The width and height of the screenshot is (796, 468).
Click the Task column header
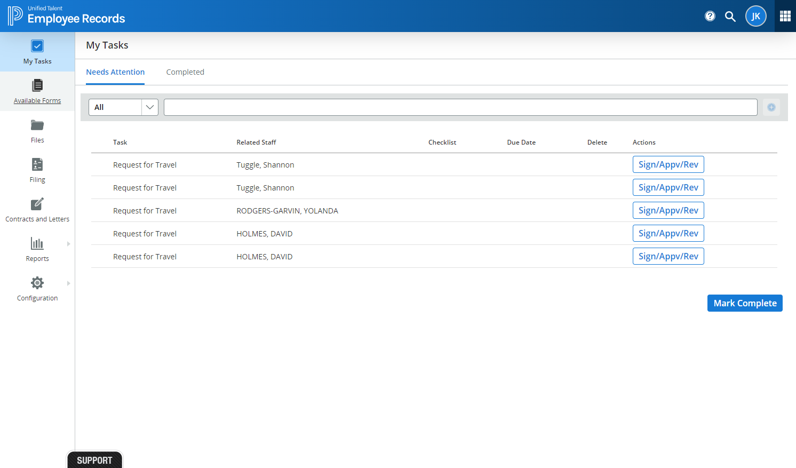(x=120, y=142)
